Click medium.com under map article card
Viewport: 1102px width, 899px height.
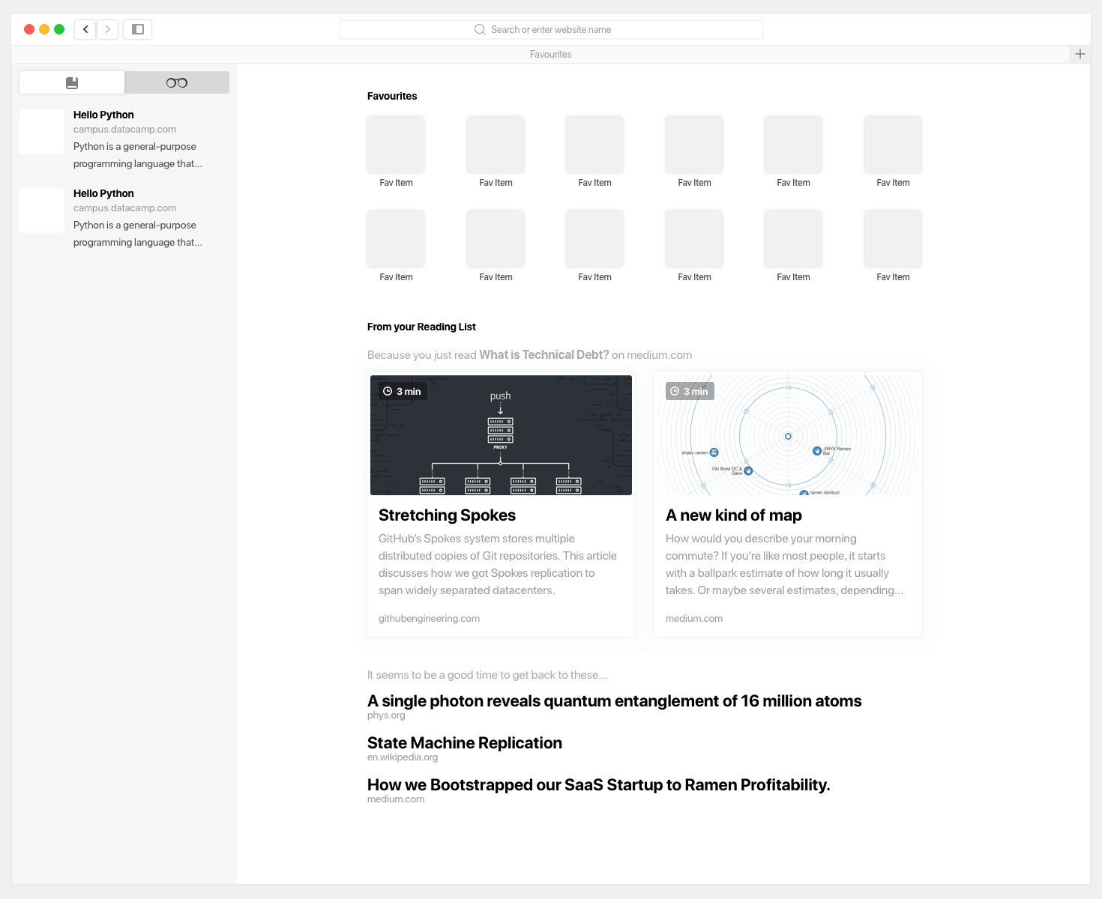[694, 618]
